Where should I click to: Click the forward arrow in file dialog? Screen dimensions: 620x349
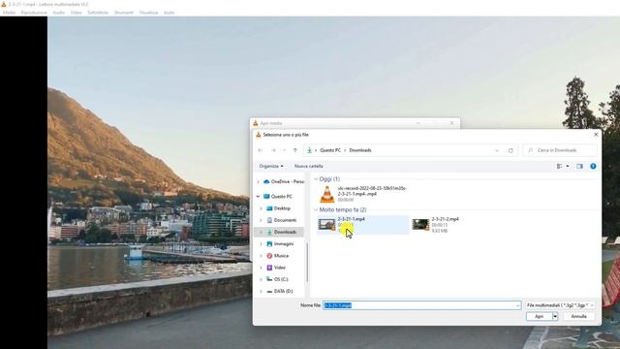point(273,150)
